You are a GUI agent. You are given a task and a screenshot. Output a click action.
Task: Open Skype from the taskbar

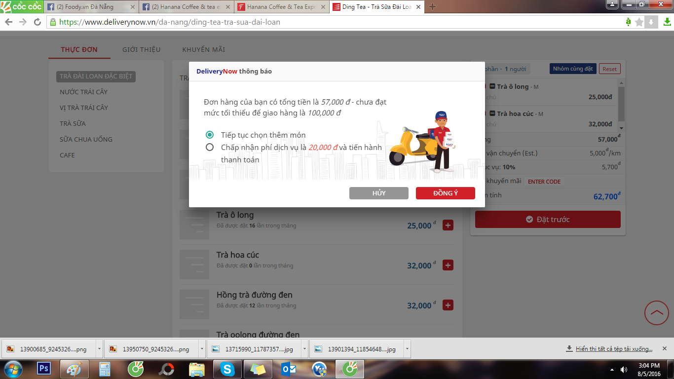pyautogui.click(x=227, y=369)
